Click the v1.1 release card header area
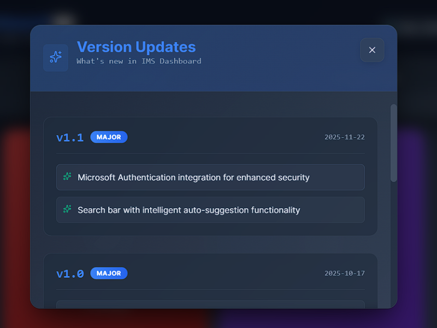Viewport: 437px width, 328px height. [x=210, y=137]
